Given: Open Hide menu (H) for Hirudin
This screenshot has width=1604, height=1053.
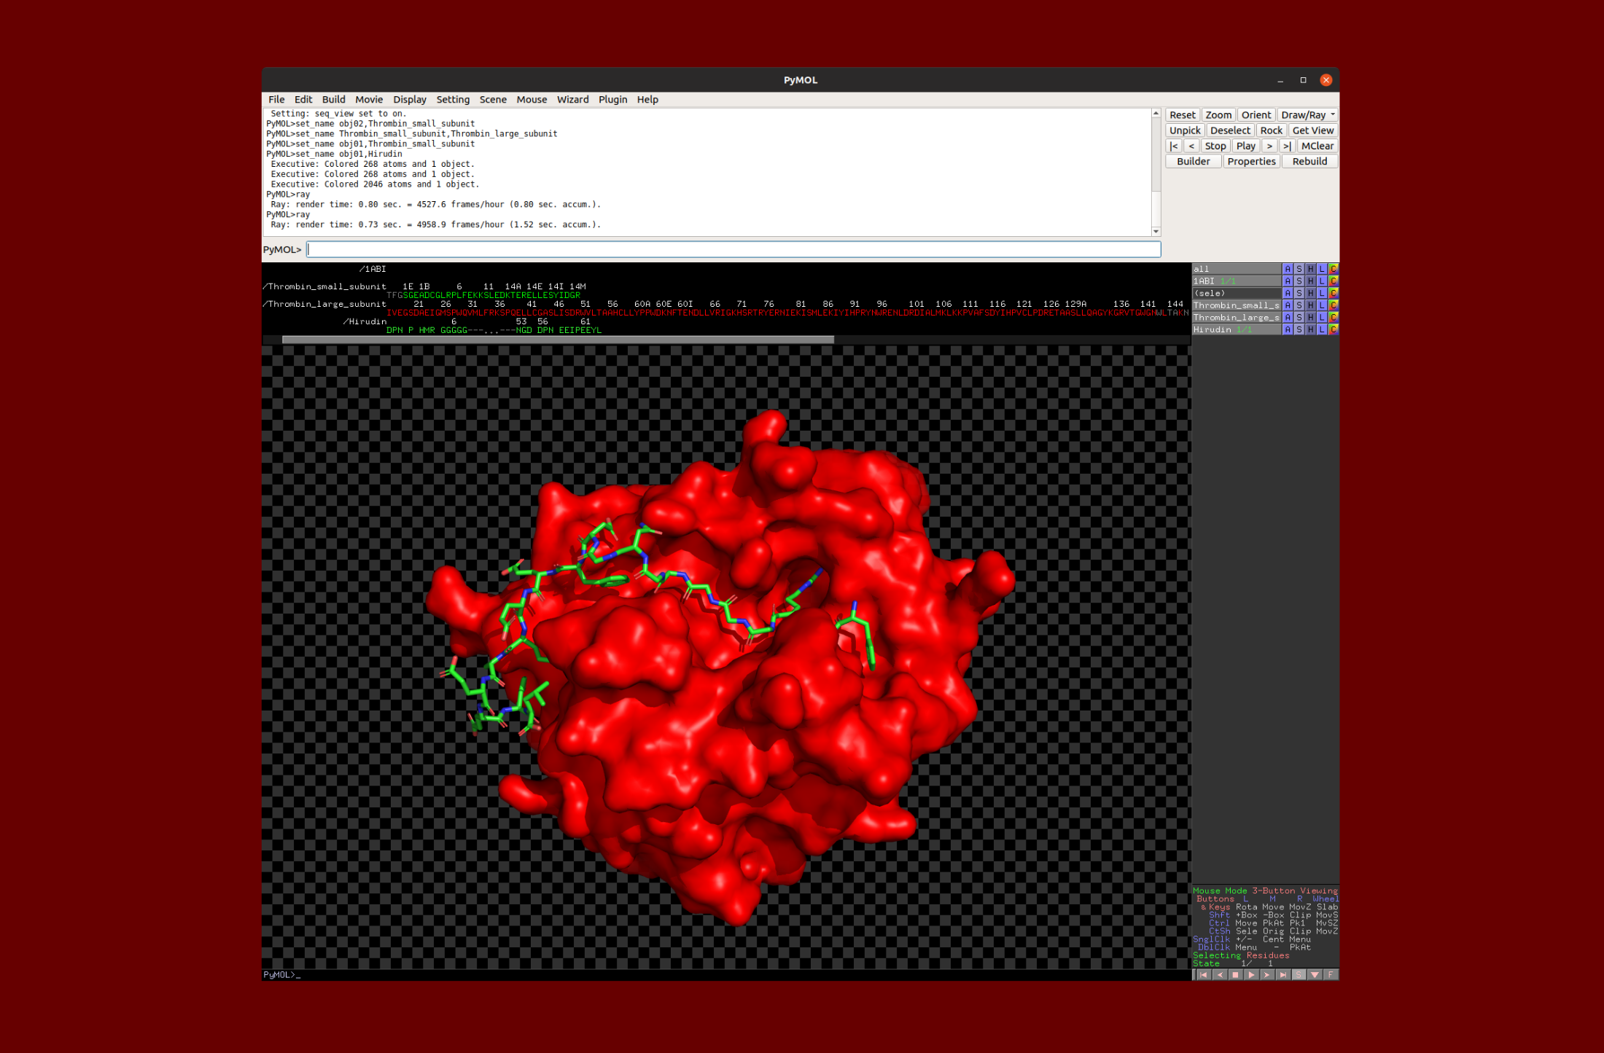Looking at the screenshot, I should pyautogui.click(x=1311, y=329).
